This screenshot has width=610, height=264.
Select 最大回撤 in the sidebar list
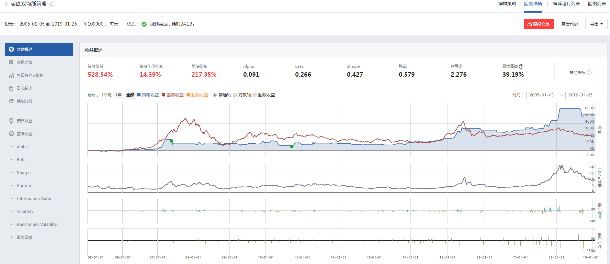coord(25,237)
